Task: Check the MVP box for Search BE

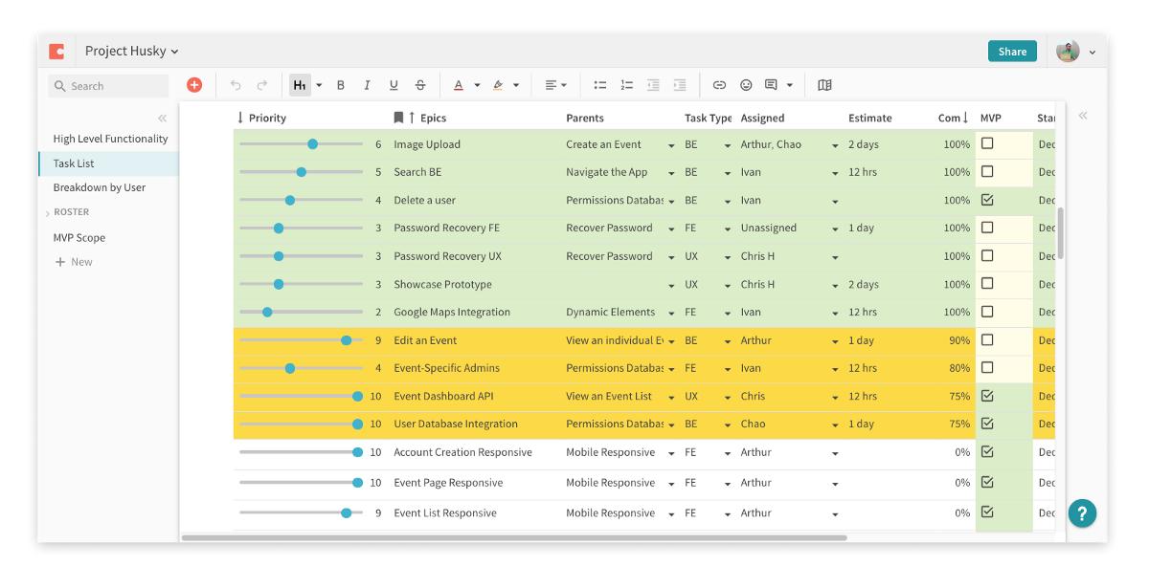Action: [x=987, y=172]
